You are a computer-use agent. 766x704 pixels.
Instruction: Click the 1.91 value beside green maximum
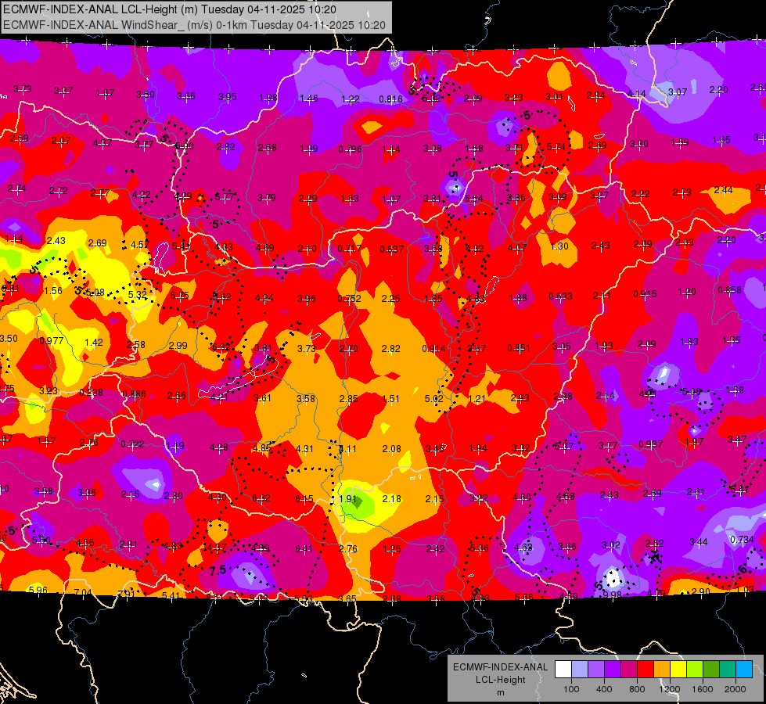[348, 499]
